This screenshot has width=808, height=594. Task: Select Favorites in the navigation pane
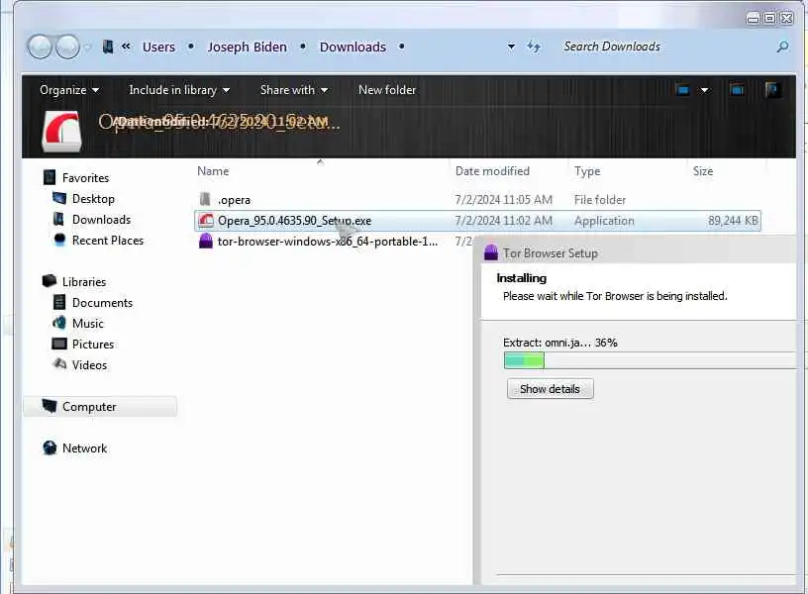point(85,178)
